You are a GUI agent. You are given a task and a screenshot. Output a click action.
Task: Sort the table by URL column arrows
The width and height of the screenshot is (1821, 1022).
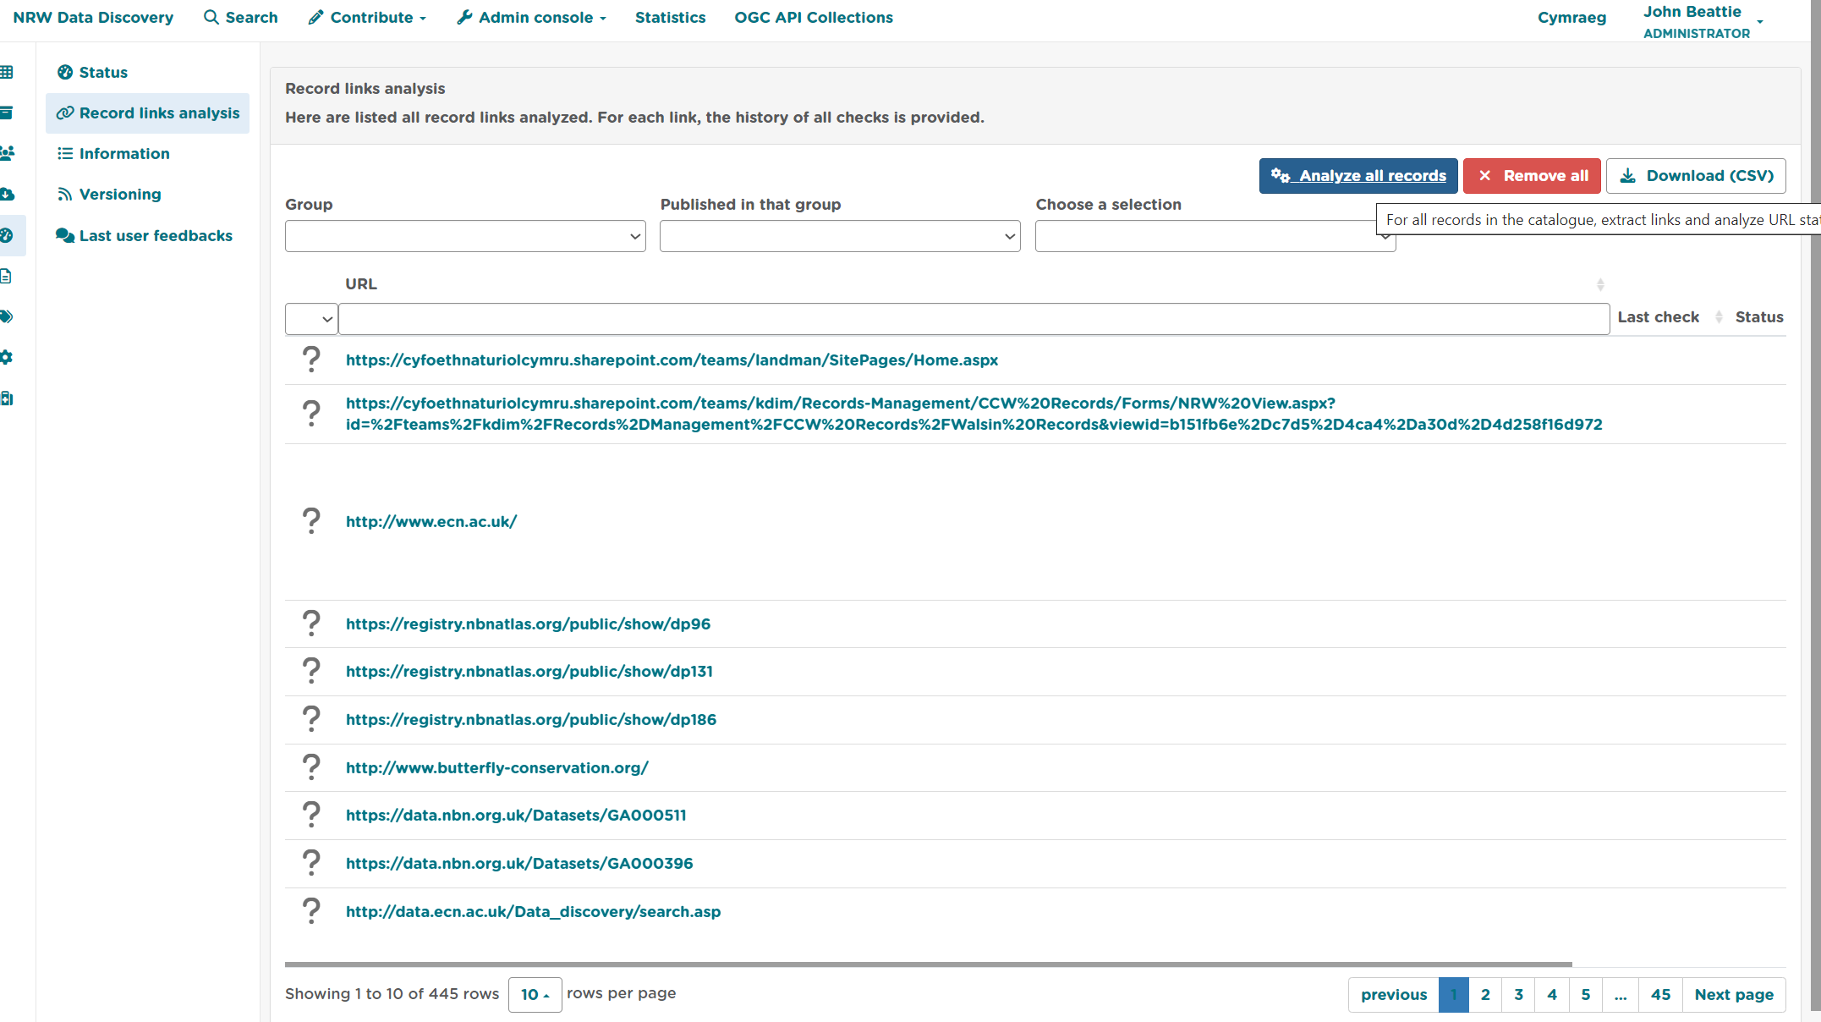pyautogui.click(x=1600, y=284)
